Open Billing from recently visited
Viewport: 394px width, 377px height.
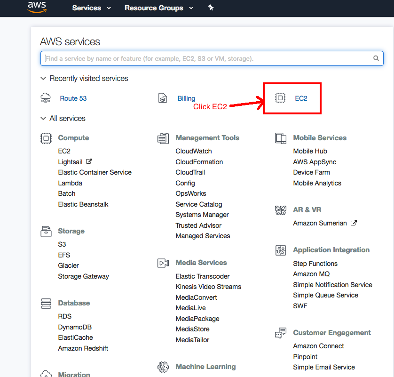coord(186,98)
